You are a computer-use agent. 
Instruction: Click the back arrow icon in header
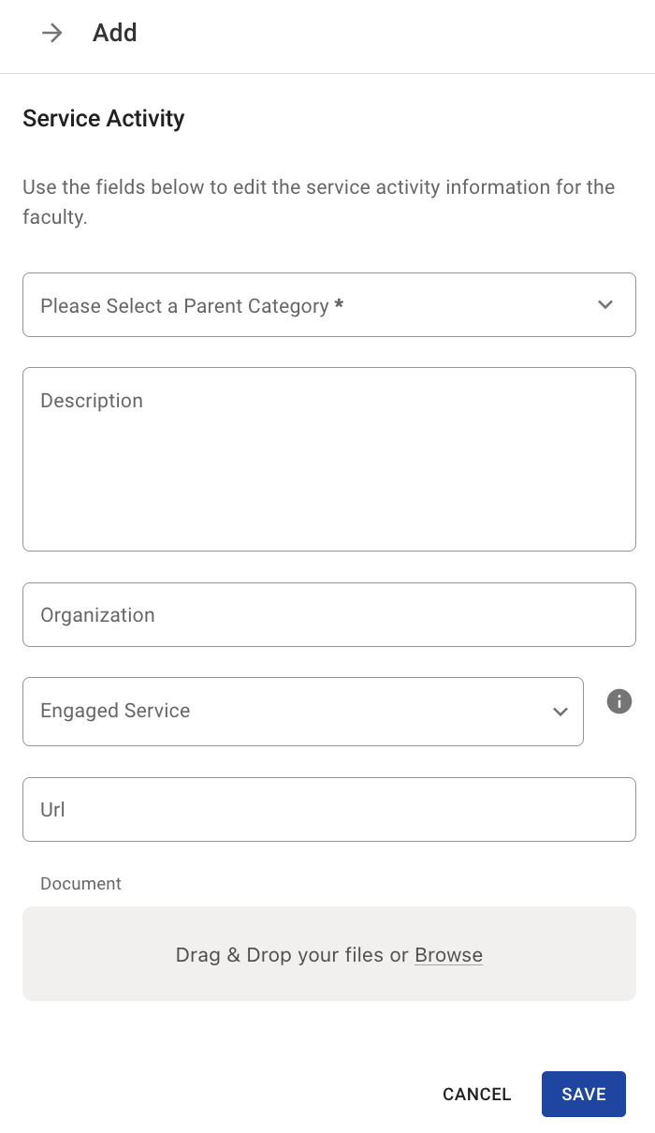click(51, 33)
